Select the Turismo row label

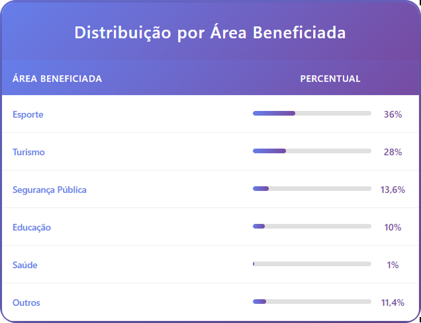pyautogui.click(x=28, y=152)
